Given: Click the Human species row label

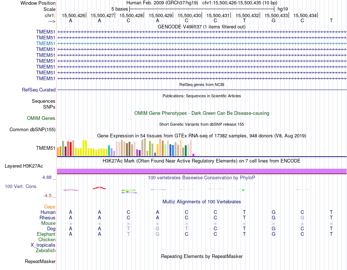Looking at the screenshot, I should [48, 212].
